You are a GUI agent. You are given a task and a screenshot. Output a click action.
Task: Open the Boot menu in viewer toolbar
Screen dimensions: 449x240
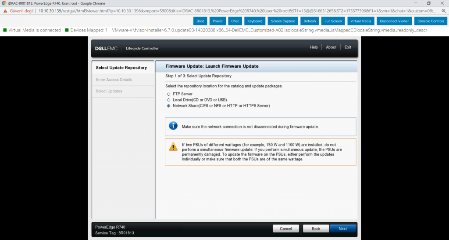pos(200,21)
